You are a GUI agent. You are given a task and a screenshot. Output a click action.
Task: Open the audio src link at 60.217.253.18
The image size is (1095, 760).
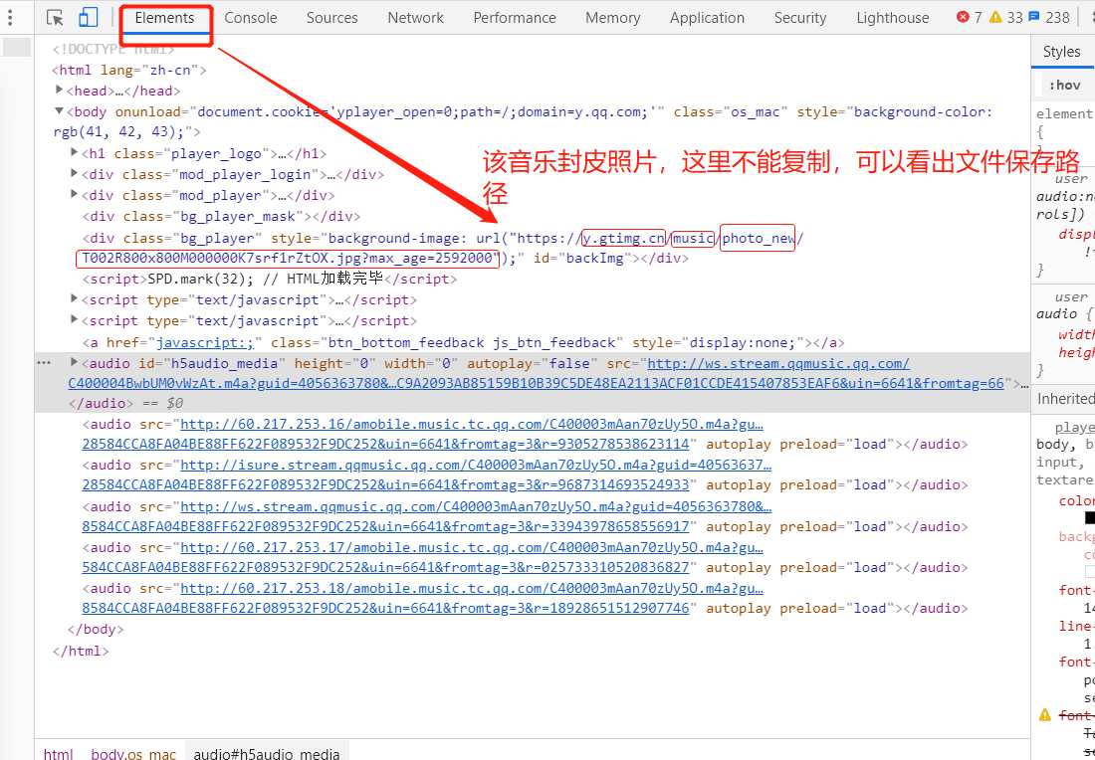(422, 598)
